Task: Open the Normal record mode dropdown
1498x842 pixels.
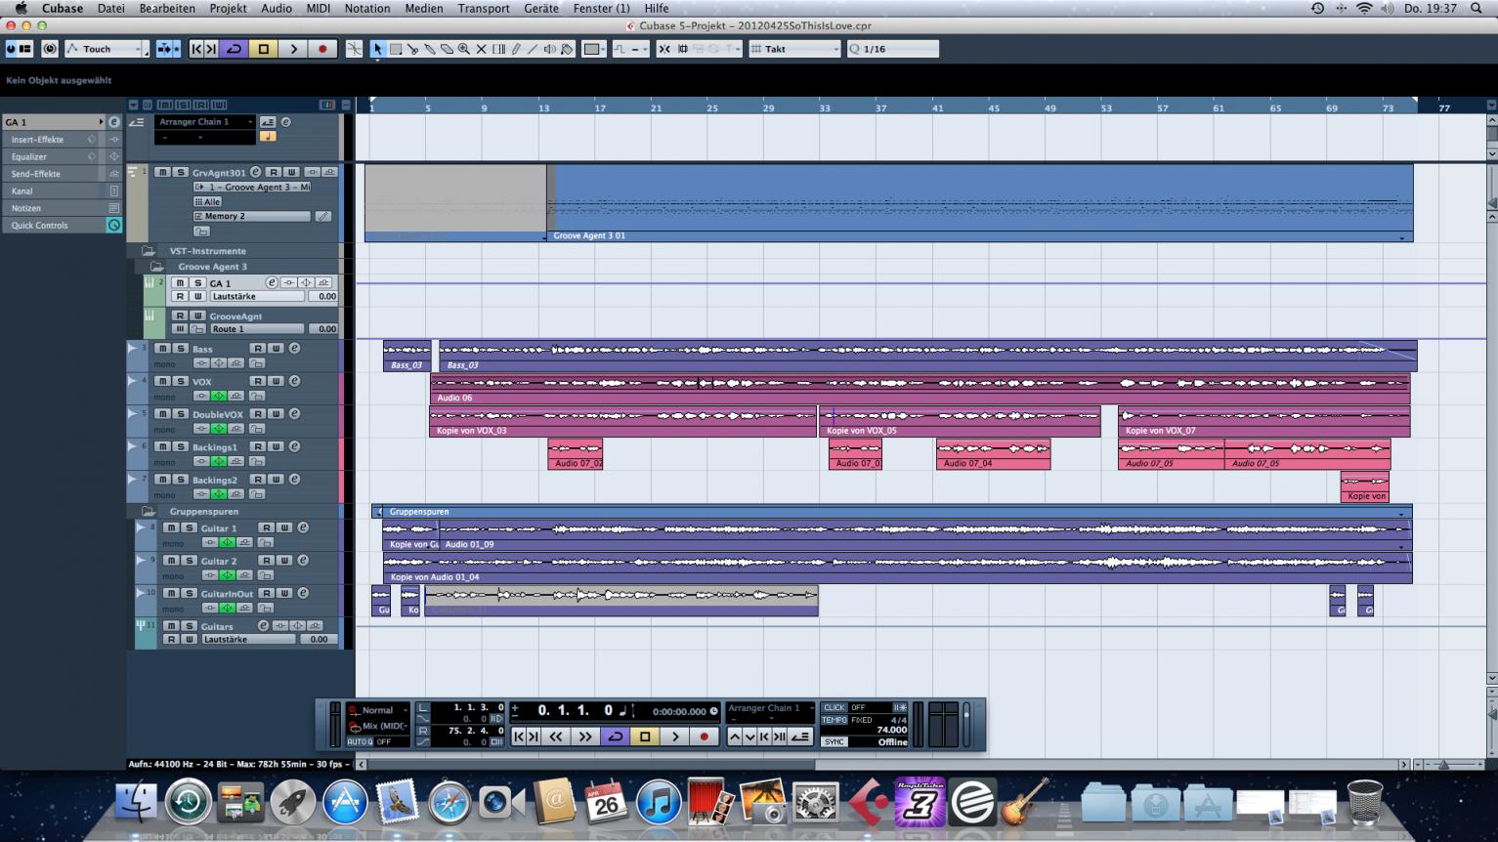Action: (x=378, y=710)
